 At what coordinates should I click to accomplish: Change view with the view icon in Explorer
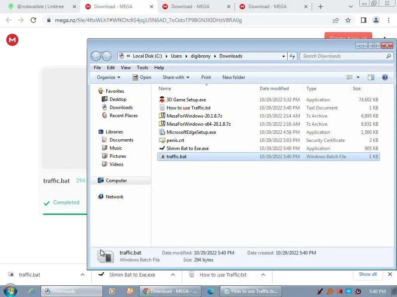(349, 77)
